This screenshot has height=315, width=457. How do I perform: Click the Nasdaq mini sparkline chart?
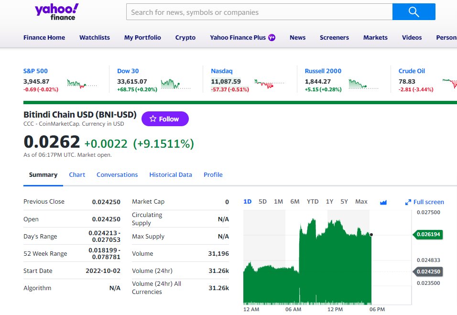click(269, 84)
